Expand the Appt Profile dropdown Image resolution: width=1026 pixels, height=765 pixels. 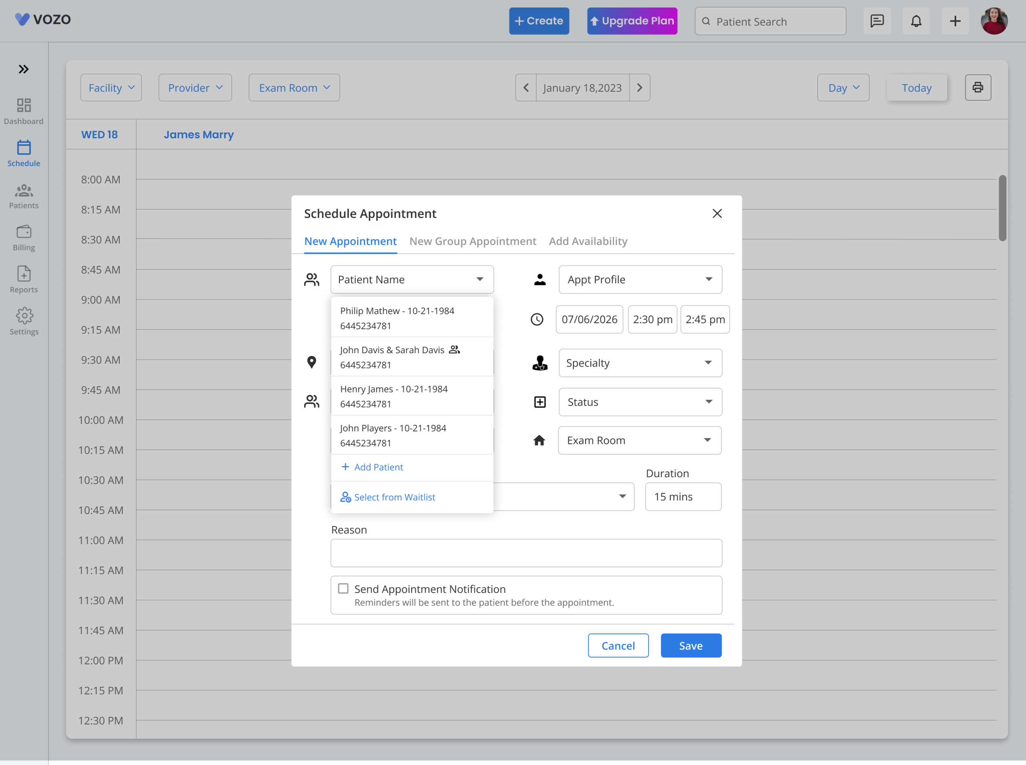coord(640,279)
